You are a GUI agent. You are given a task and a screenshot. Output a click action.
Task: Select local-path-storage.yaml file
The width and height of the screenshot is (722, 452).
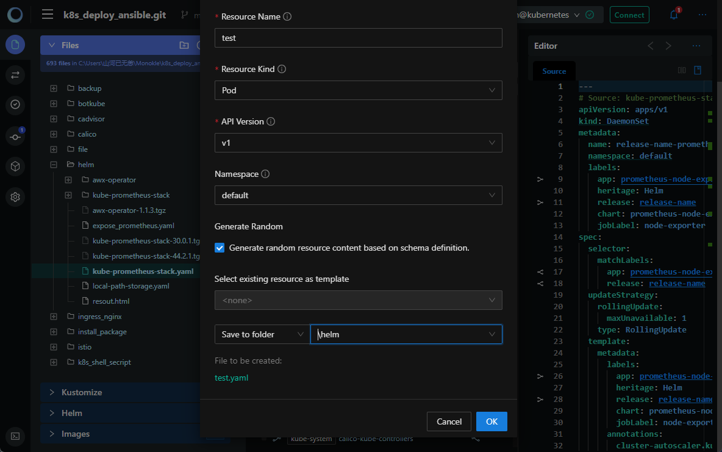(130, 286)
